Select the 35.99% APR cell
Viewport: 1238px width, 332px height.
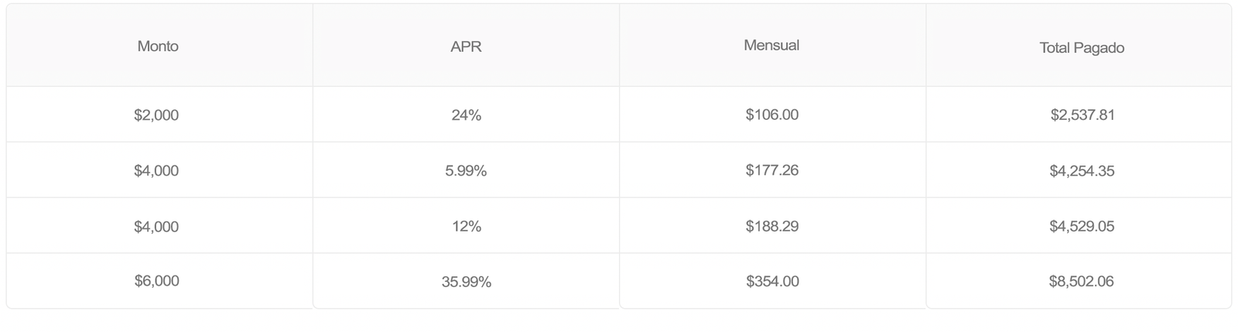click(466, 282)
